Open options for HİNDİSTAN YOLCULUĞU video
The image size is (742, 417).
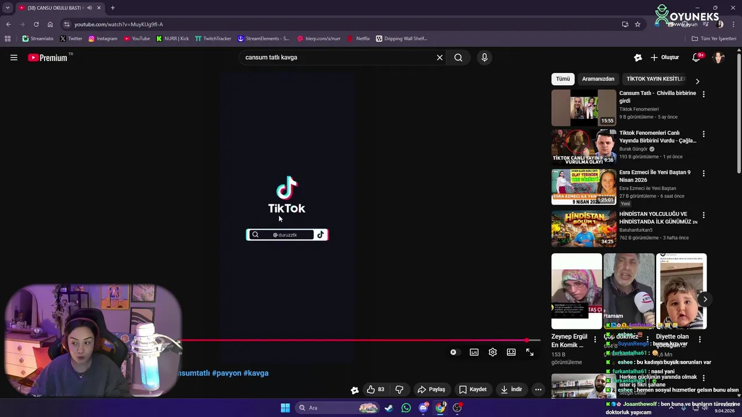pyautogui.click(x=704, y=215)
